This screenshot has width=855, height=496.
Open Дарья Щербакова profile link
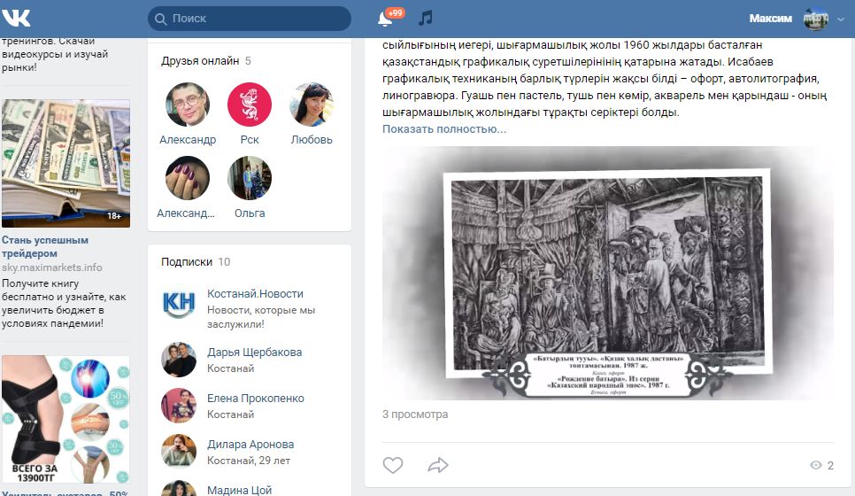tap(255, 352)
